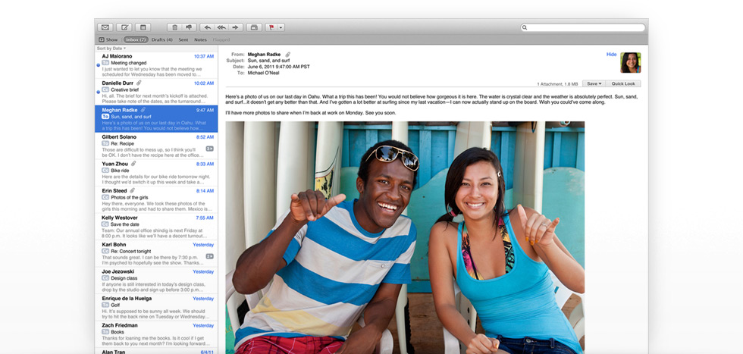743x354 pixels.
Task: Open the flag color dropdown arrow
Action: click(x=281, y=27)
